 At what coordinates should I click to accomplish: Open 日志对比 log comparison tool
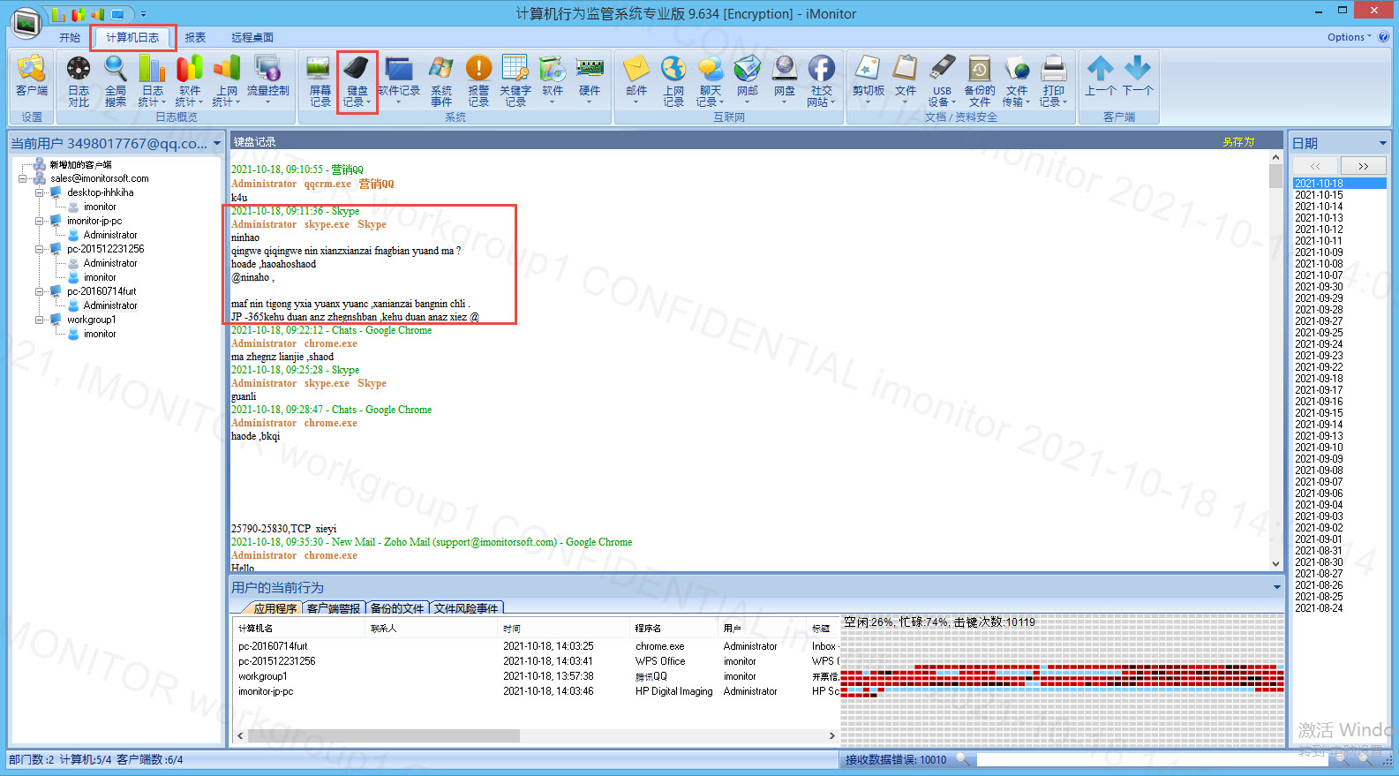tap(79, 81)
